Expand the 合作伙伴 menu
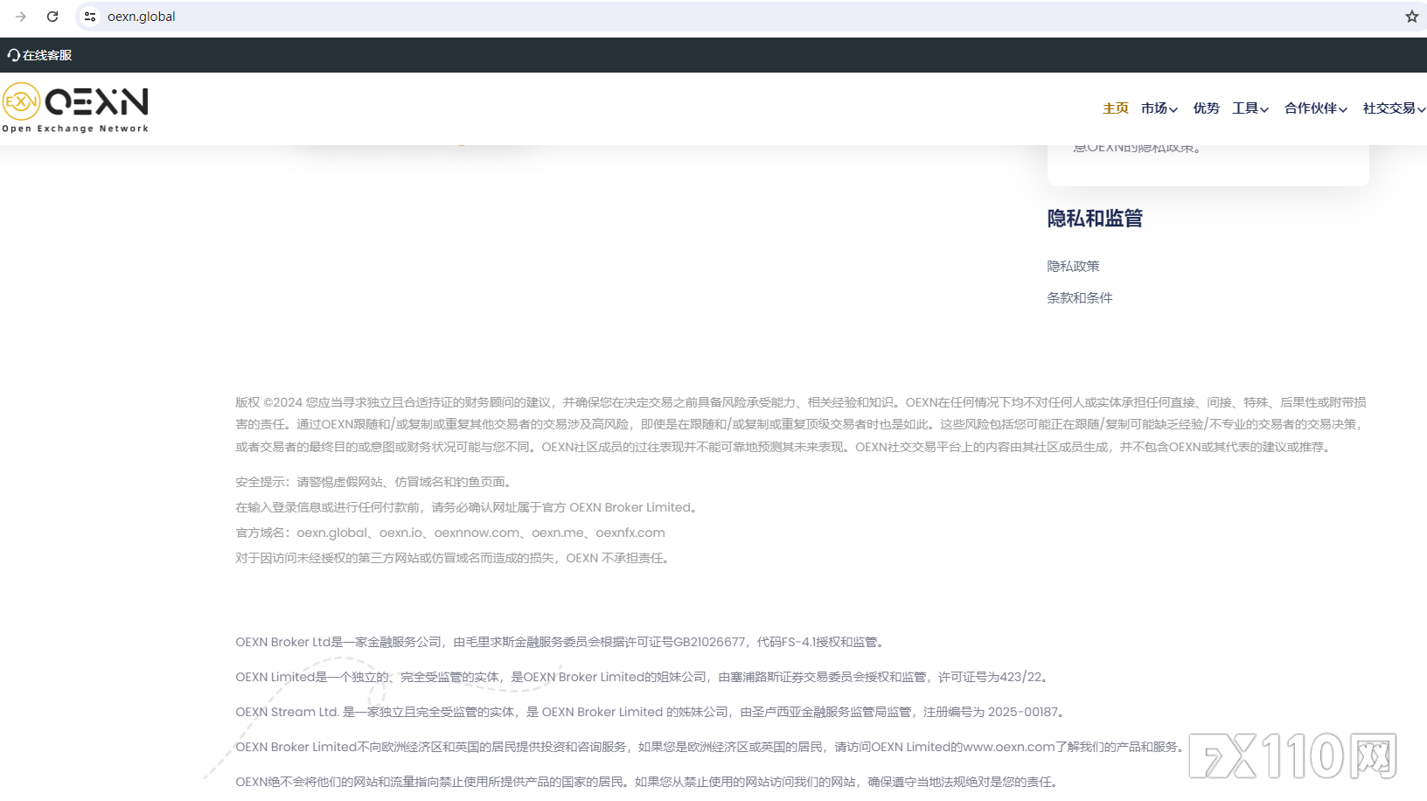 coord(1316,108)
